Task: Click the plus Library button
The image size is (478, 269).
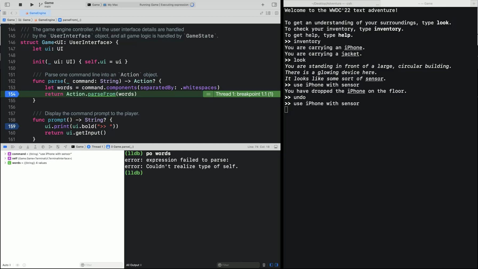Action: (x=263, y=5)
